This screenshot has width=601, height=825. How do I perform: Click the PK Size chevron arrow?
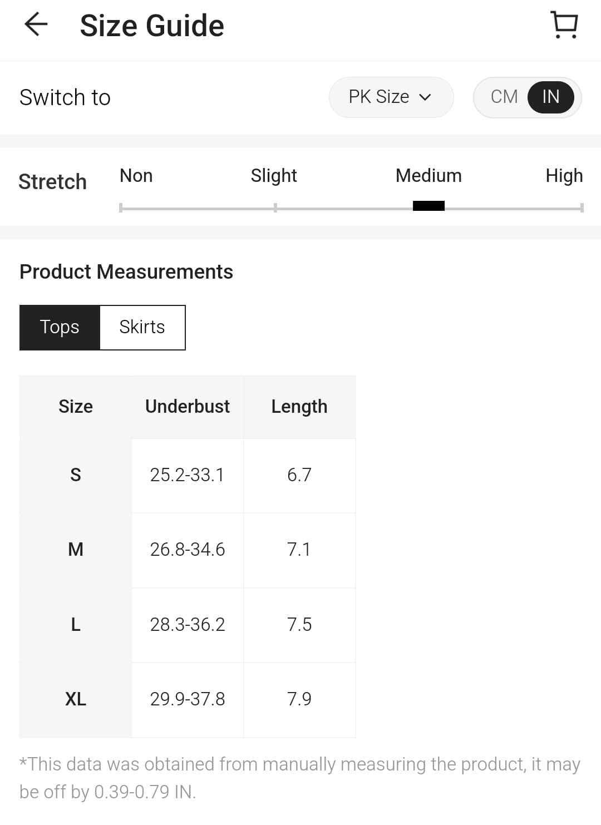(x=425, y=97)
